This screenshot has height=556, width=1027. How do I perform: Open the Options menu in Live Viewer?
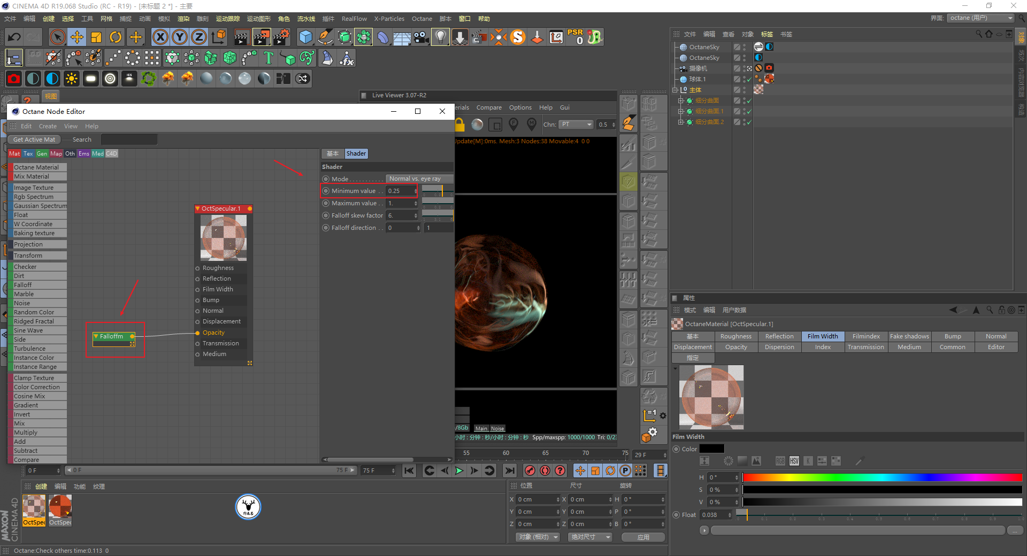pyautogui.click(x=520, y=107)
